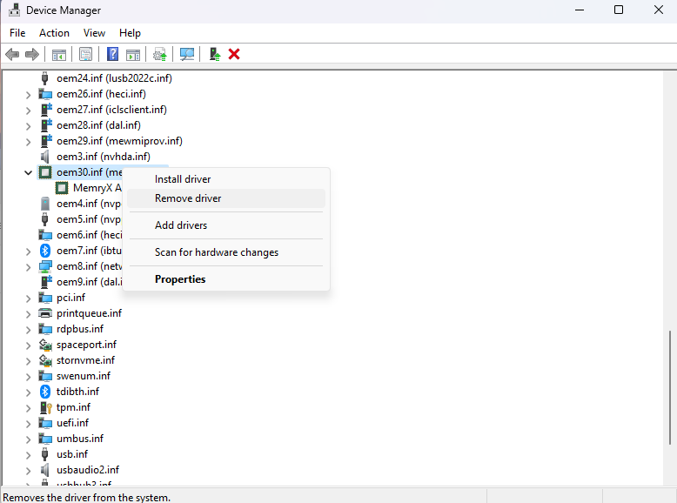The width and height of the screenshot is (677, 503).
Task: Click the Bluetooth icon next to tdibth.inf
Action: [46, 392]
